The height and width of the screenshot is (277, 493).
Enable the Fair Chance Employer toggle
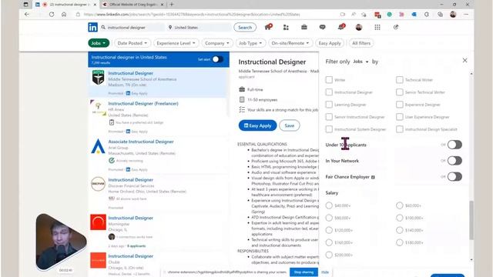tap(454, 176)
